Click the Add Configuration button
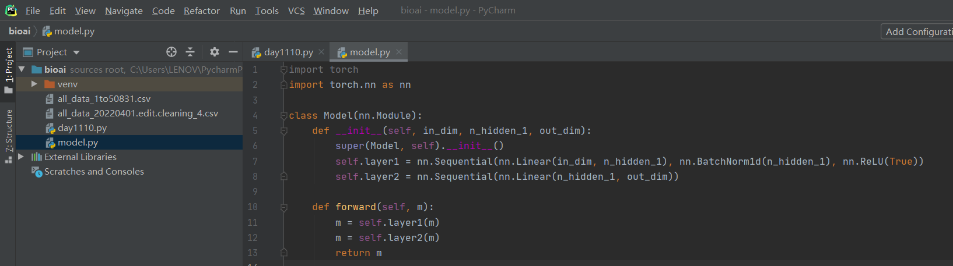The width and height of the screenshot is (953, 266). pos(917,31)
